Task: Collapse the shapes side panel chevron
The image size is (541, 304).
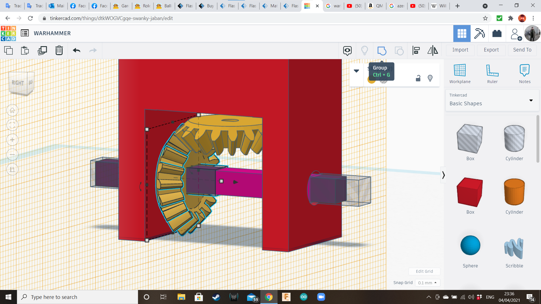Action: (x=443, y=175)
